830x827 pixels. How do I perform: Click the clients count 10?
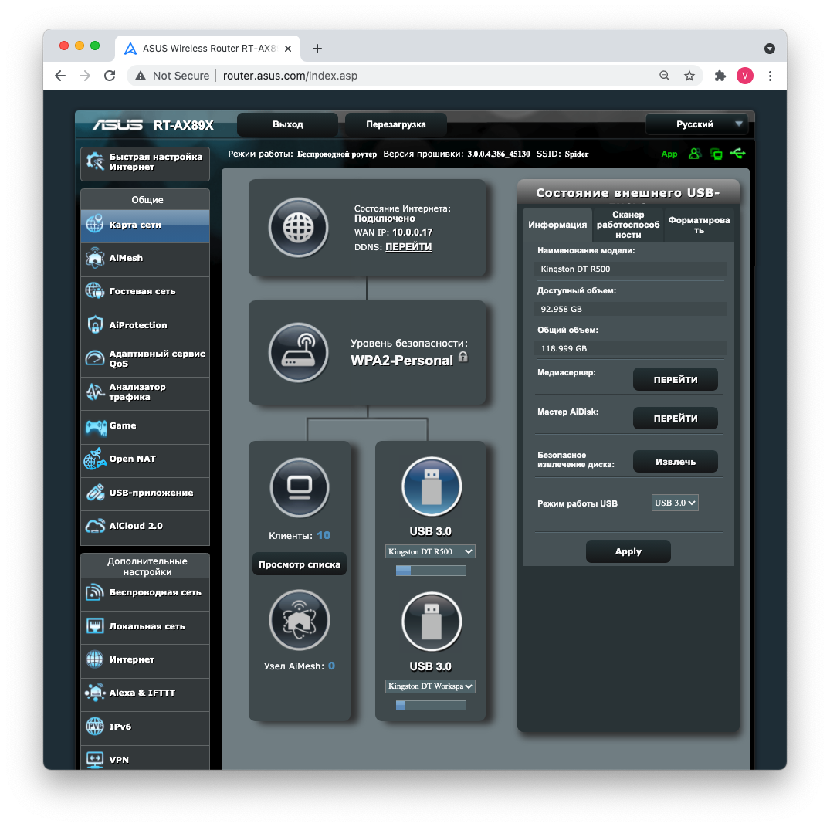point(324,535)
